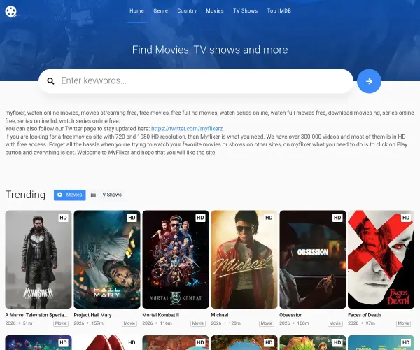Open the Michael movie poster
The height and width of the screenshot is (350, 420).
pos(244,259)
